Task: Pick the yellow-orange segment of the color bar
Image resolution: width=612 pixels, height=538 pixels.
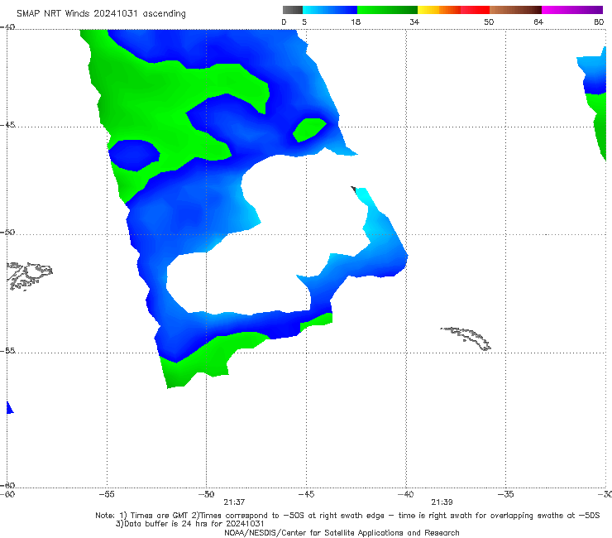Action: click(x=439, y=10)
